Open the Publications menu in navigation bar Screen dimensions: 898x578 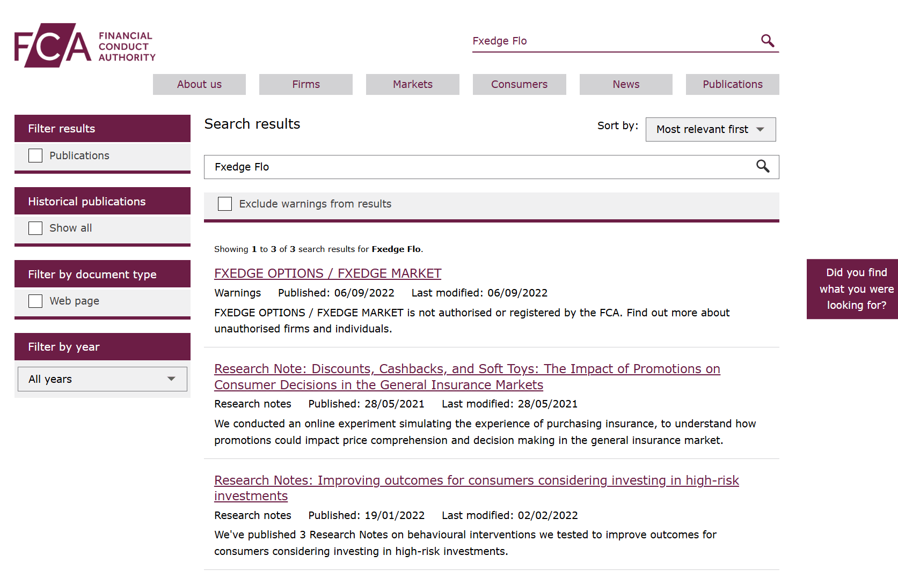(733, 84)
